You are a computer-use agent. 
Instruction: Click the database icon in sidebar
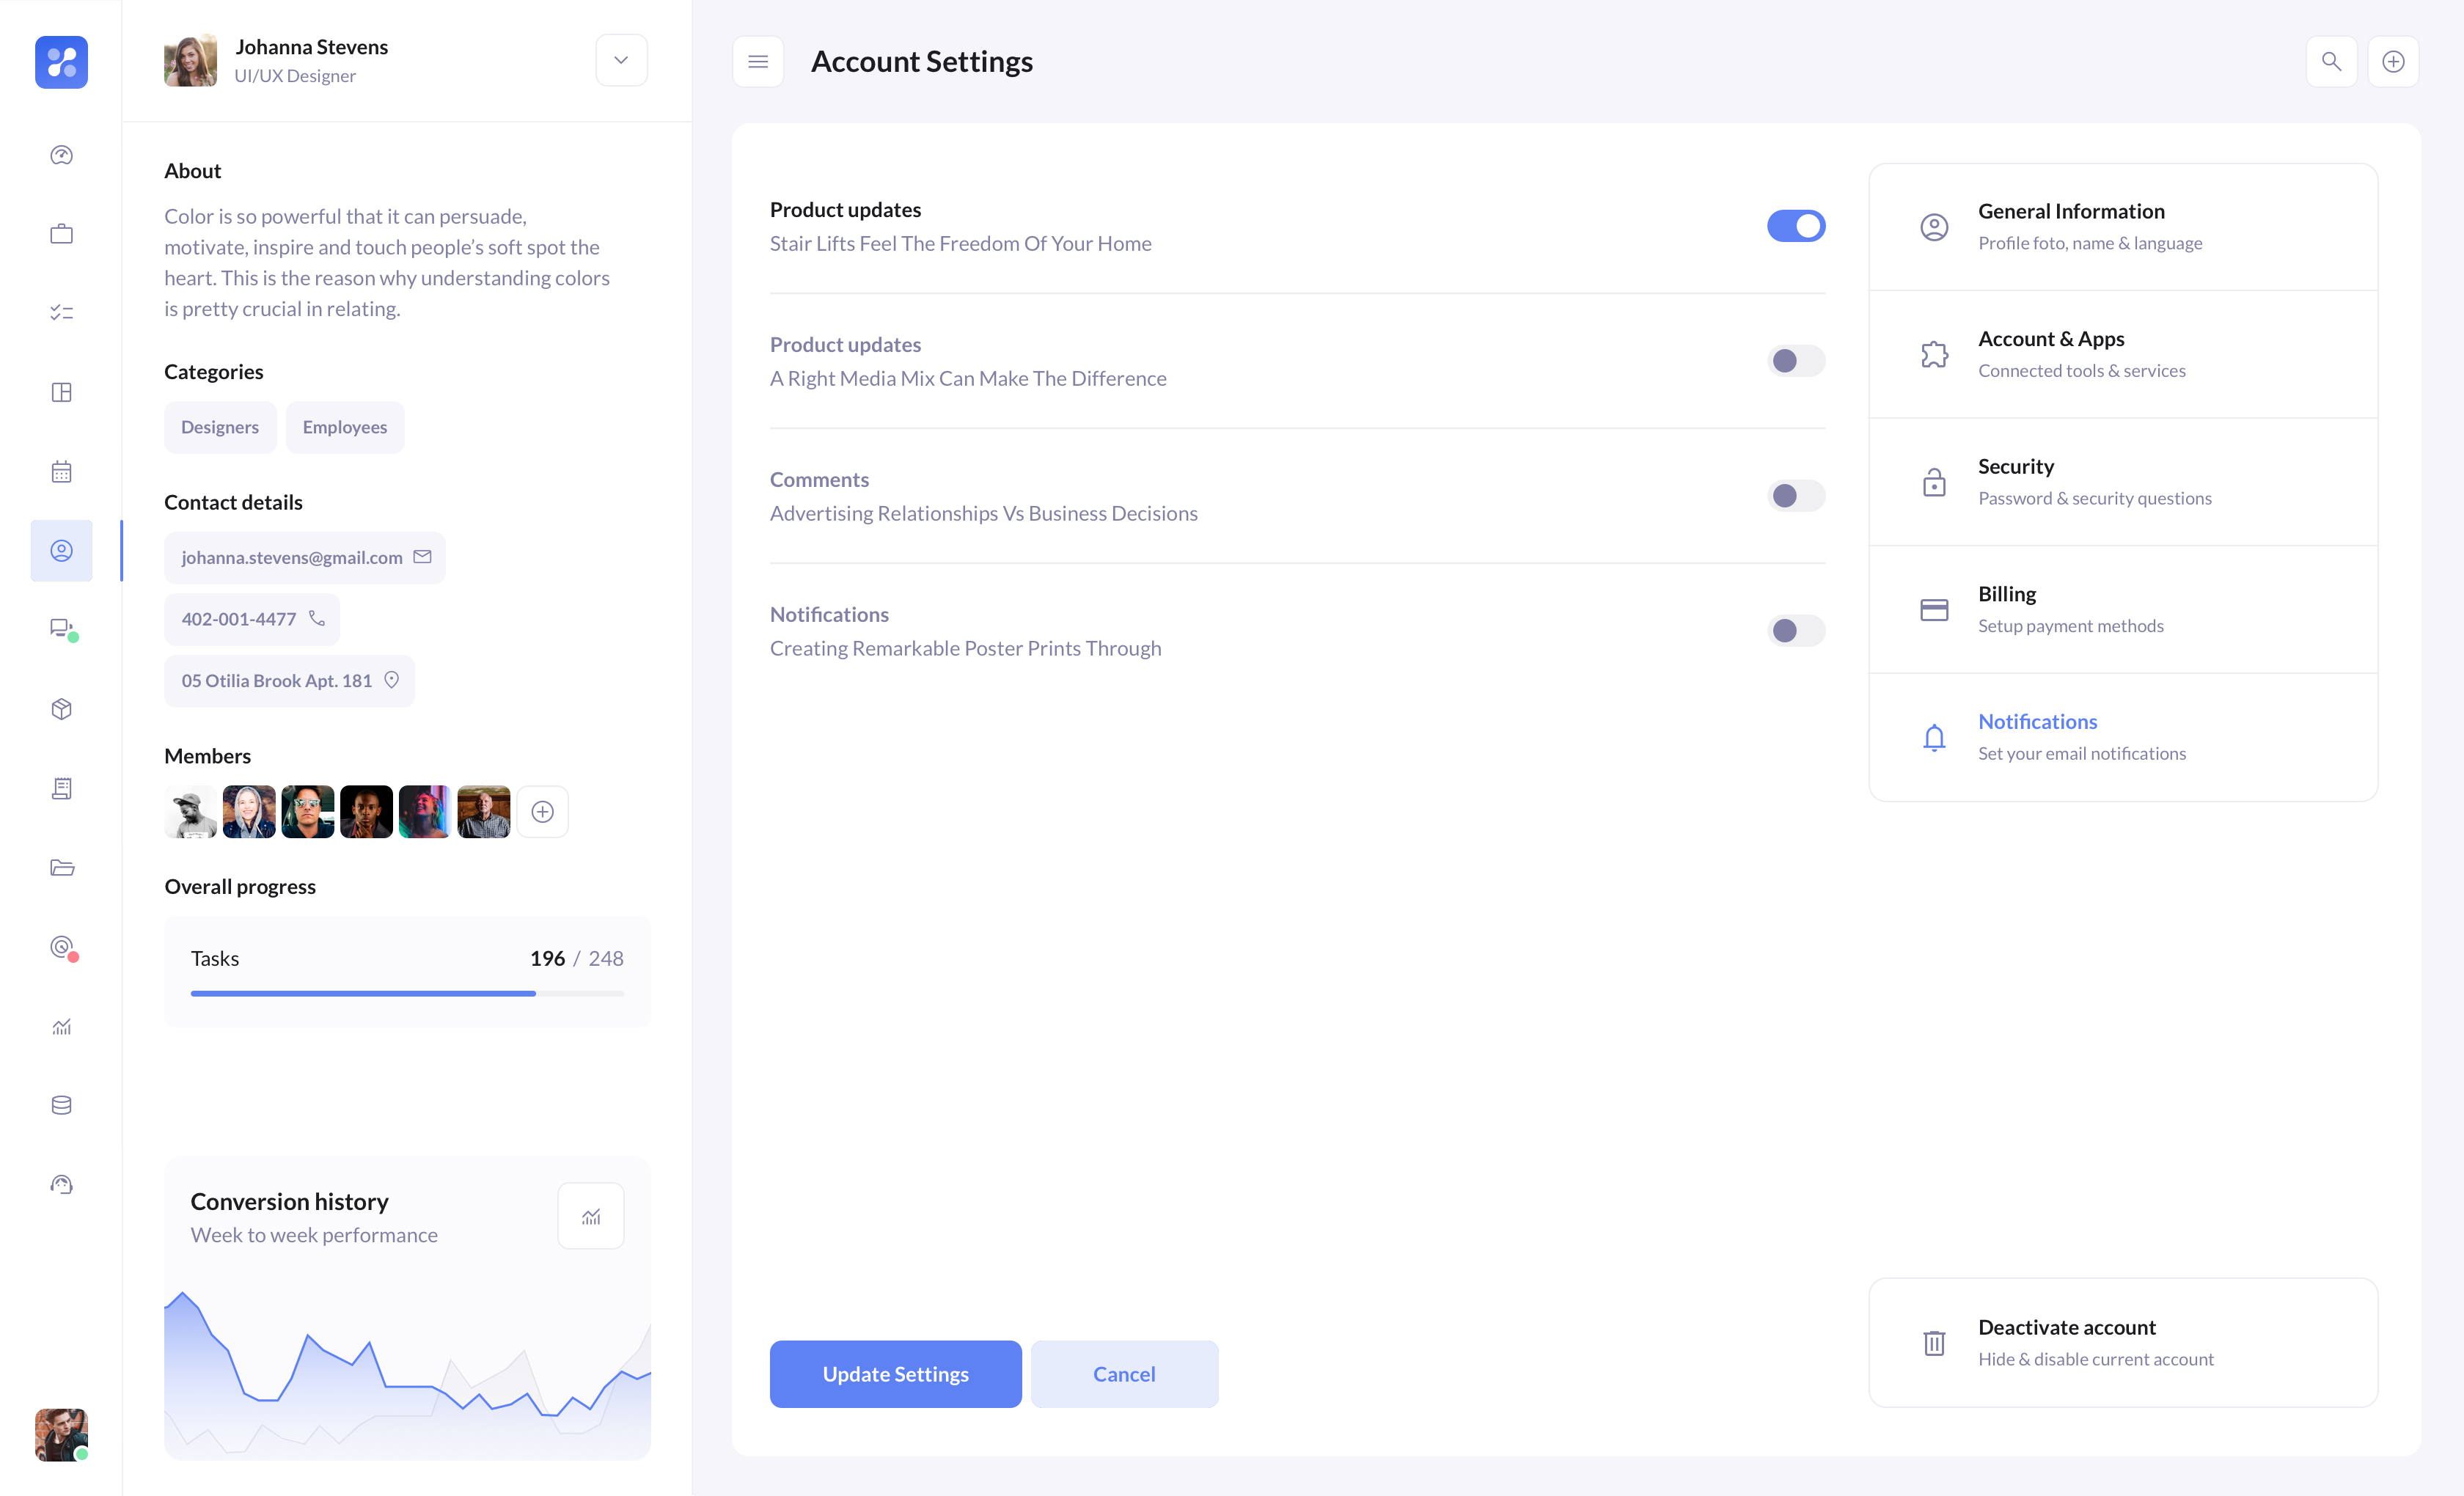61,1105
